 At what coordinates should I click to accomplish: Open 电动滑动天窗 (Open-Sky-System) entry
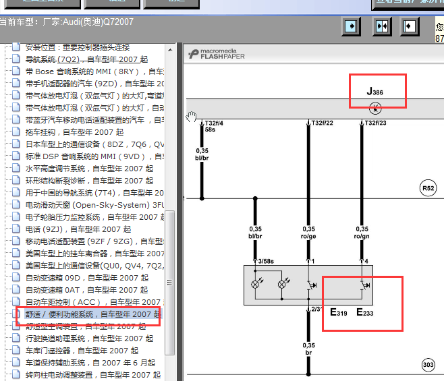(x=94, y=205)
